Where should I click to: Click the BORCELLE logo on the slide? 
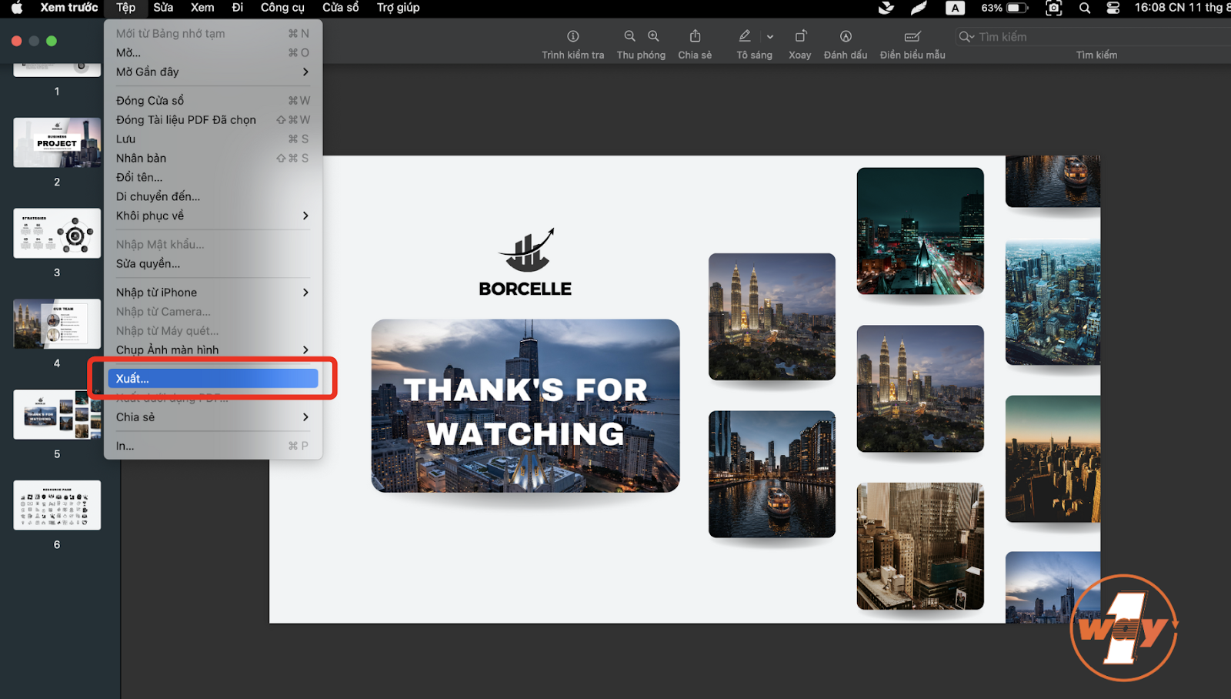[525, 263]
